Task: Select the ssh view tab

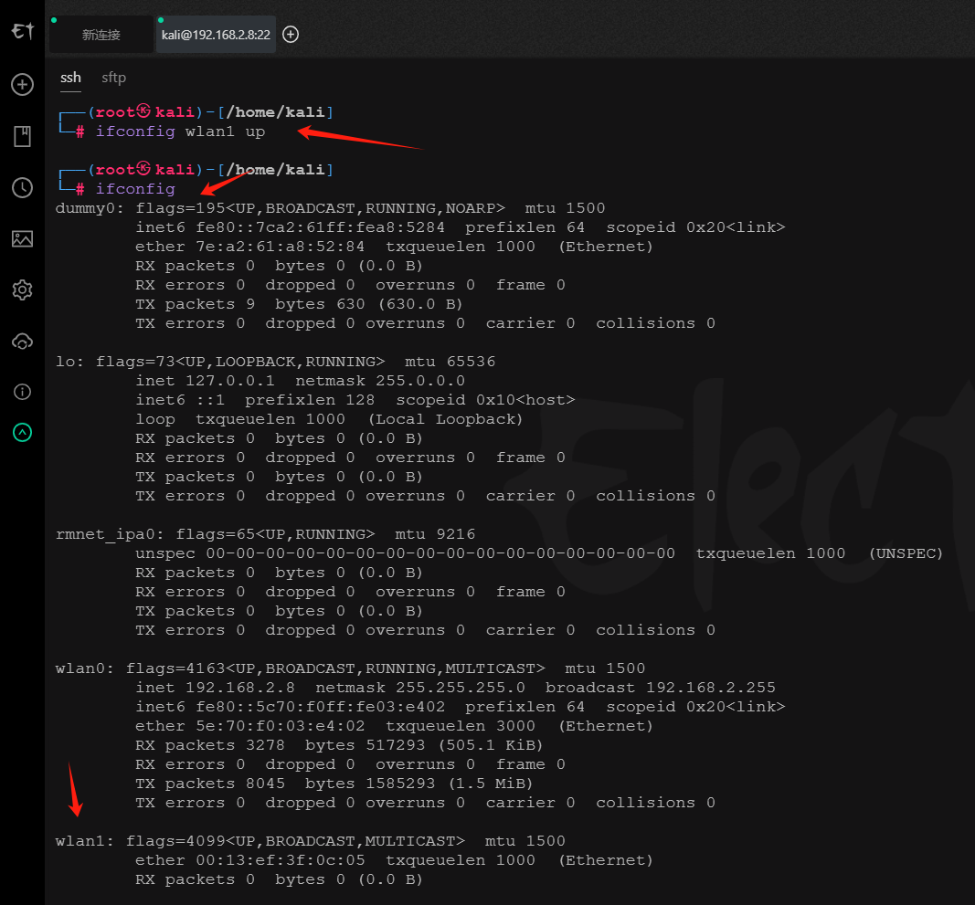Action: [x=70, y=79]
